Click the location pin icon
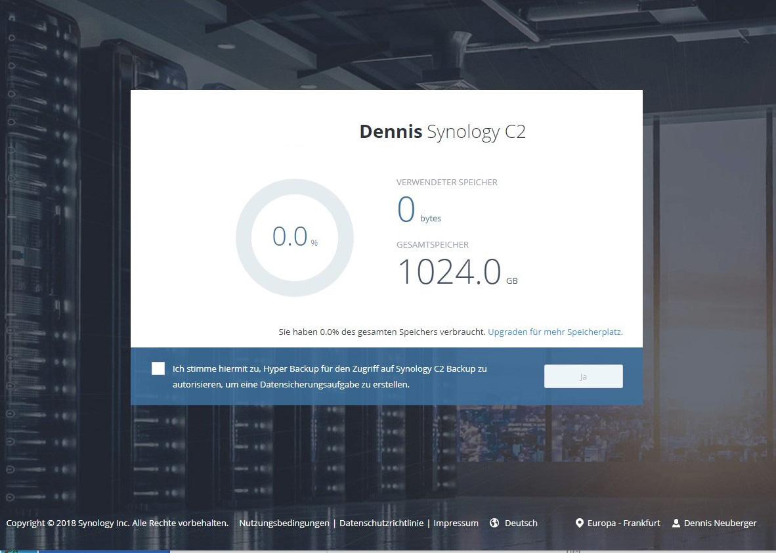The image size is (776, 553). (x=580, y=523)
